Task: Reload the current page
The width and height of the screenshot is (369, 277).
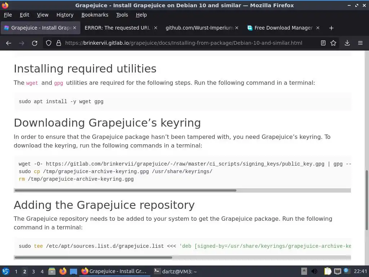Action: [35, 43]
